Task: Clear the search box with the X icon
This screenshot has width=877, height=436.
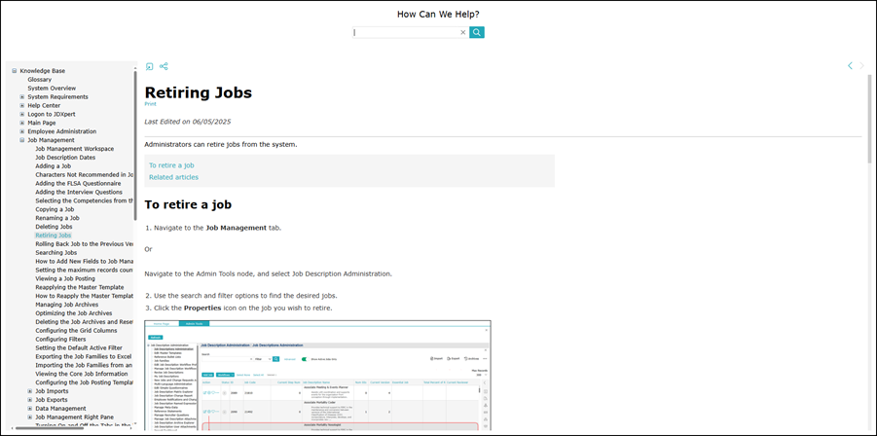Action: tap(463, 32)
